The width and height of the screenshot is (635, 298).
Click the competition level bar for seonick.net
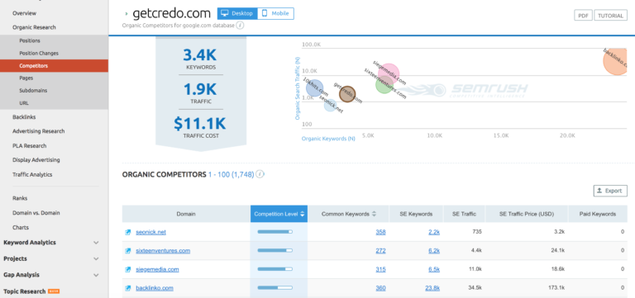(275, 232)
